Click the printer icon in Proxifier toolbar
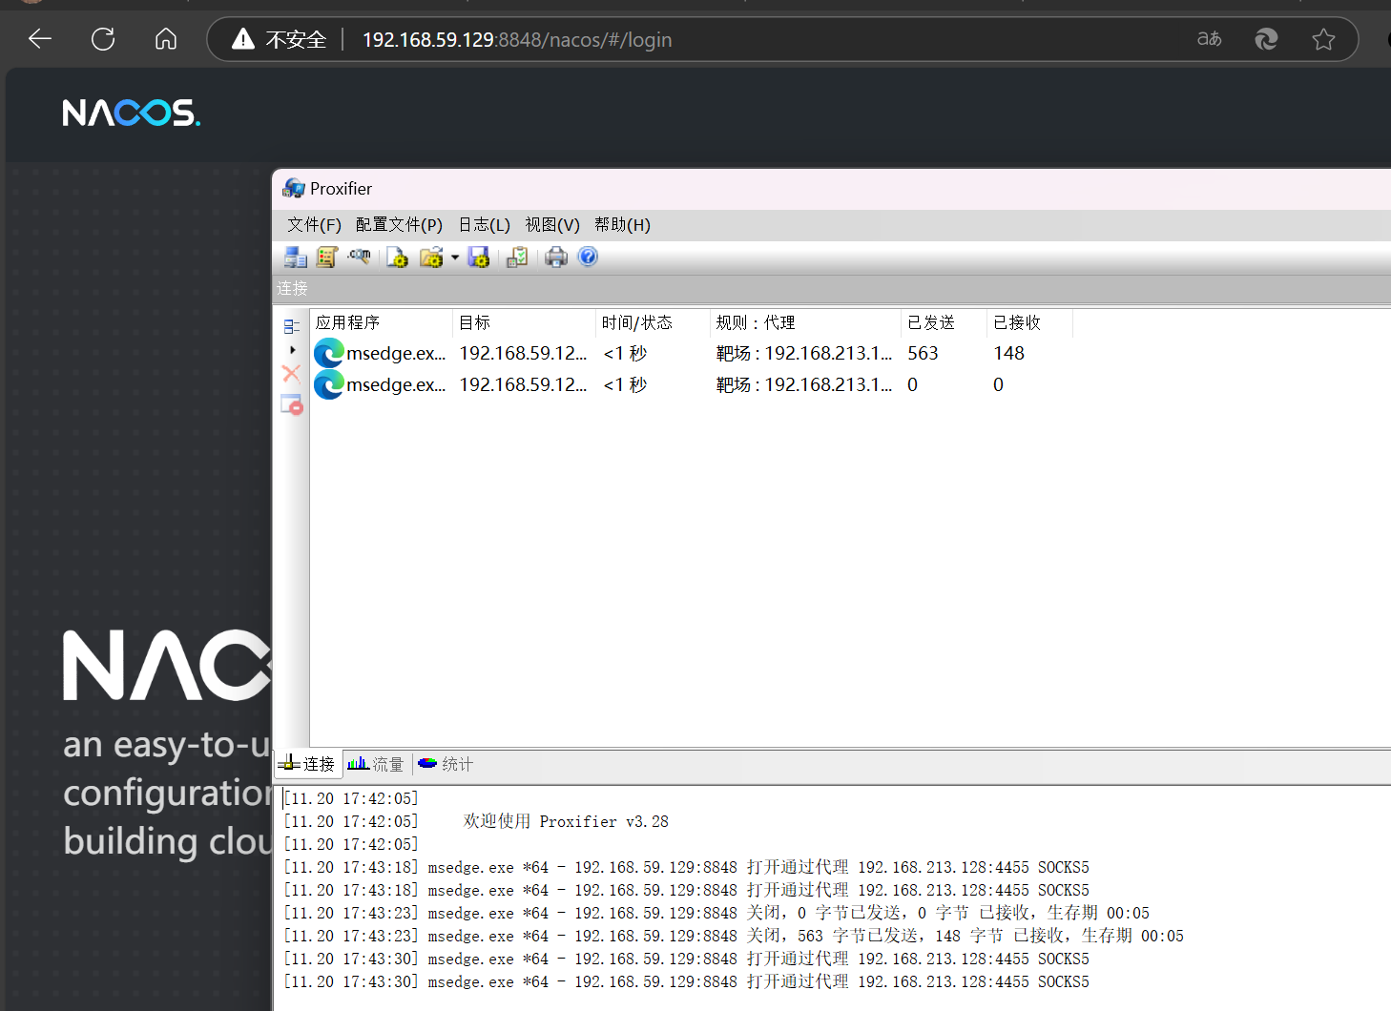The height and width of the screenshot is (1011, 1391). coord(556,258)
